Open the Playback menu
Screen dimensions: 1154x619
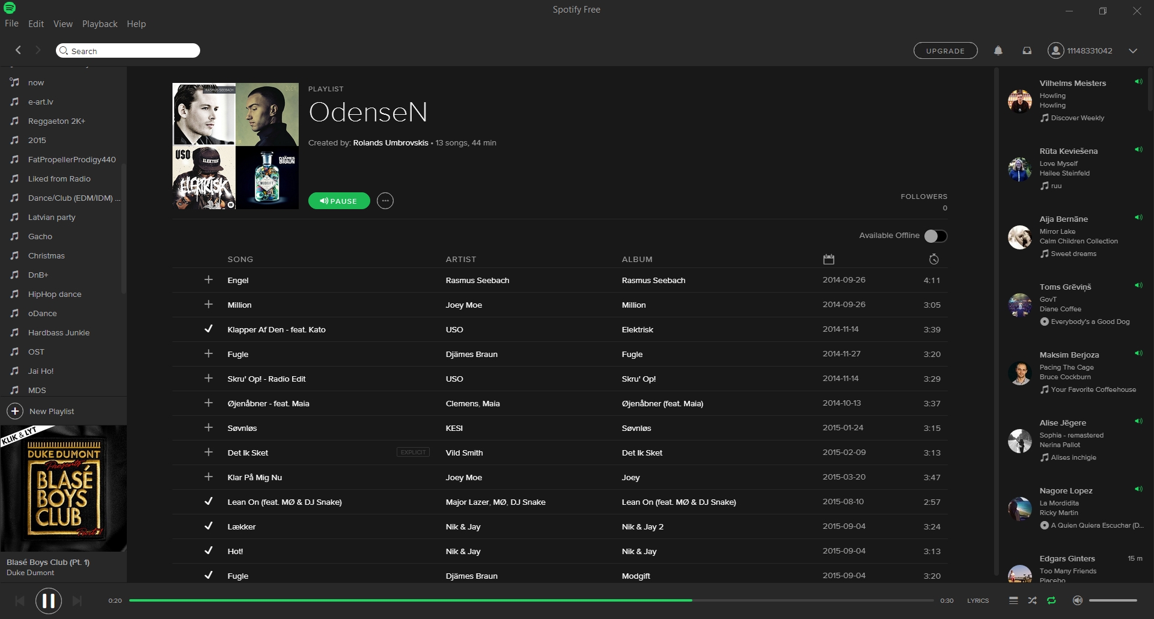(100, 24)
